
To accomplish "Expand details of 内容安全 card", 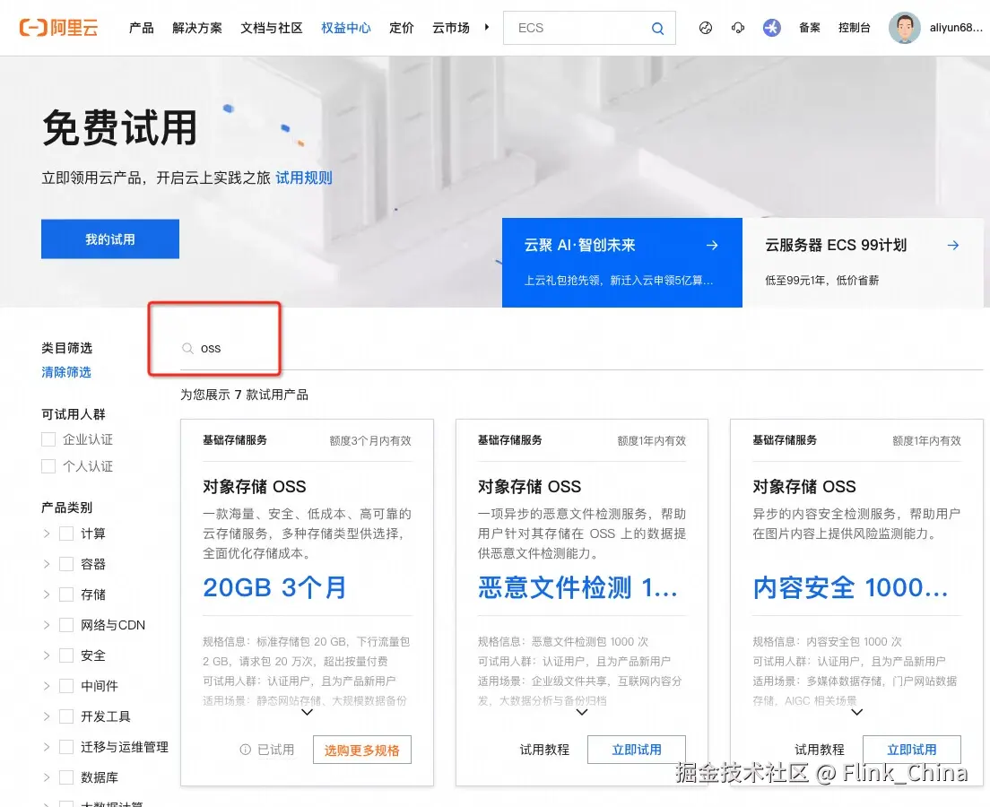I will click(856, 712).
